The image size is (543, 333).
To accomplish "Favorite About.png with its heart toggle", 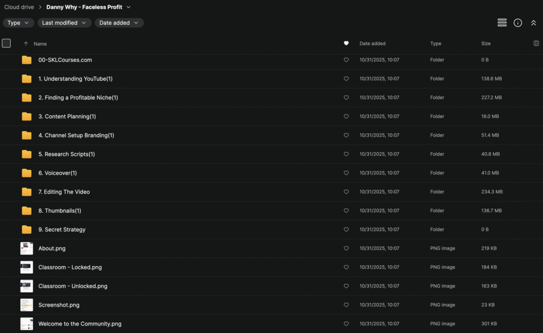I will point(346,248).
